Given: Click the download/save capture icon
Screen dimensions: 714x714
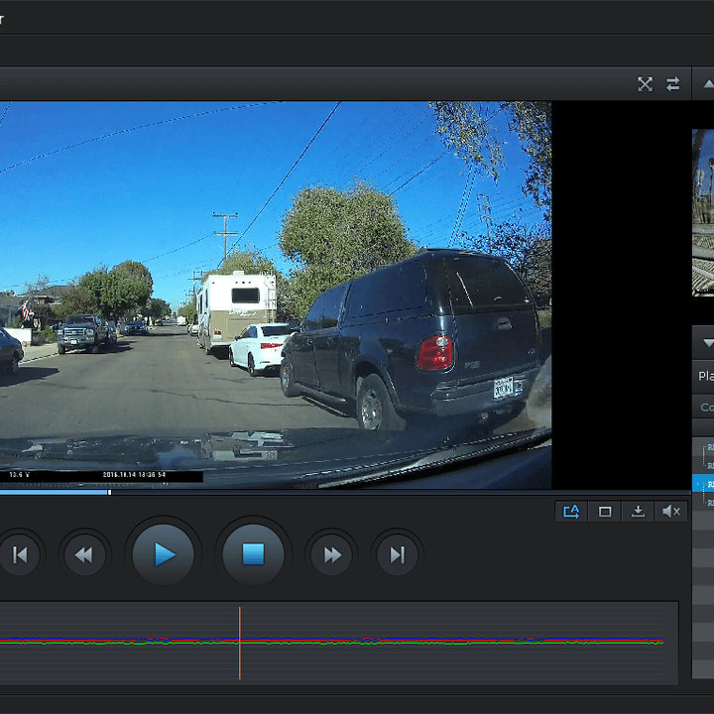Looking at the screenshot, I should (x=638, y=512).
